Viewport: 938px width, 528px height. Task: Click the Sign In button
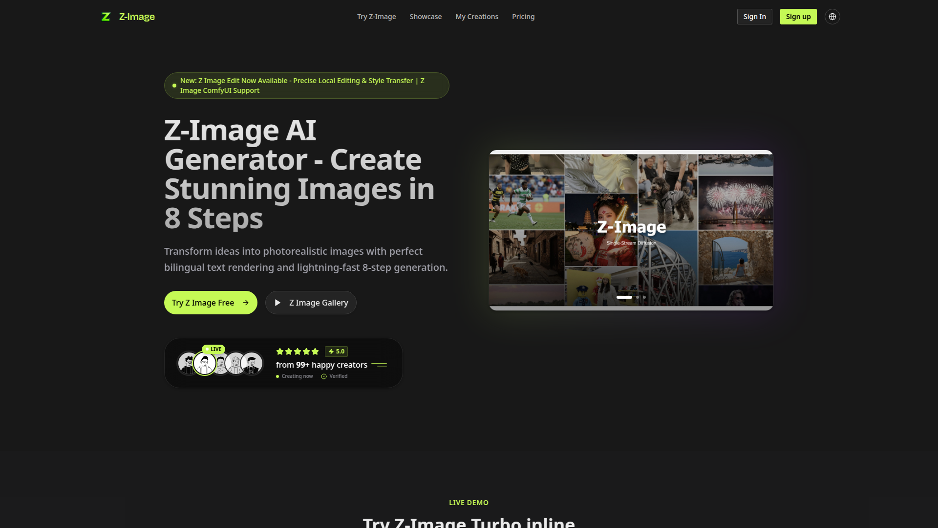[754, 17]
